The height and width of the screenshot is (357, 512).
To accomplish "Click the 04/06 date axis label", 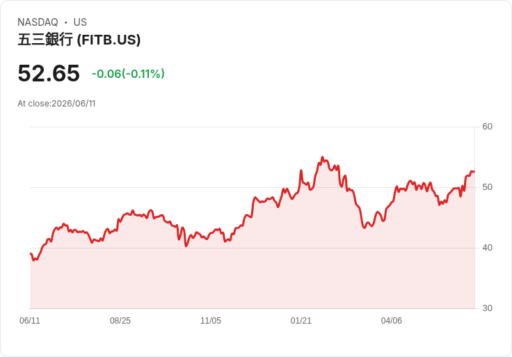I will pos(391,320).
